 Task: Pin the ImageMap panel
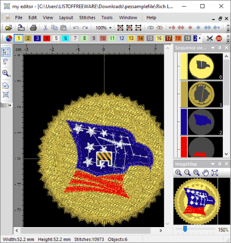(x=220, y=164)
